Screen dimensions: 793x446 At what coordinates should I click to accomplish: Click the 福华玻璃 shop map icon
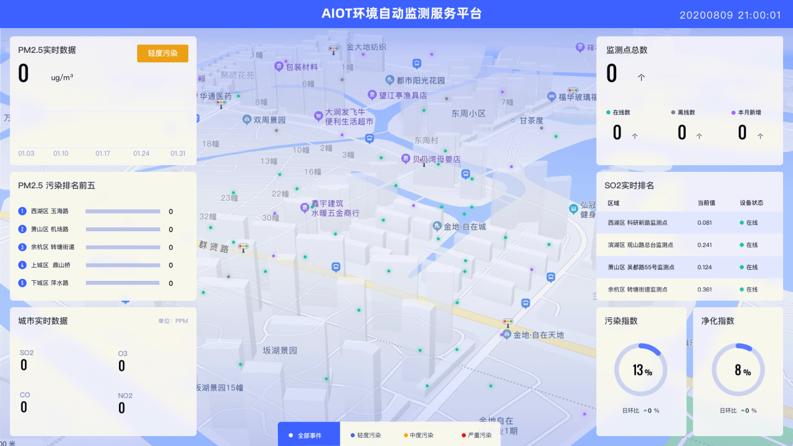pos(551,97)
